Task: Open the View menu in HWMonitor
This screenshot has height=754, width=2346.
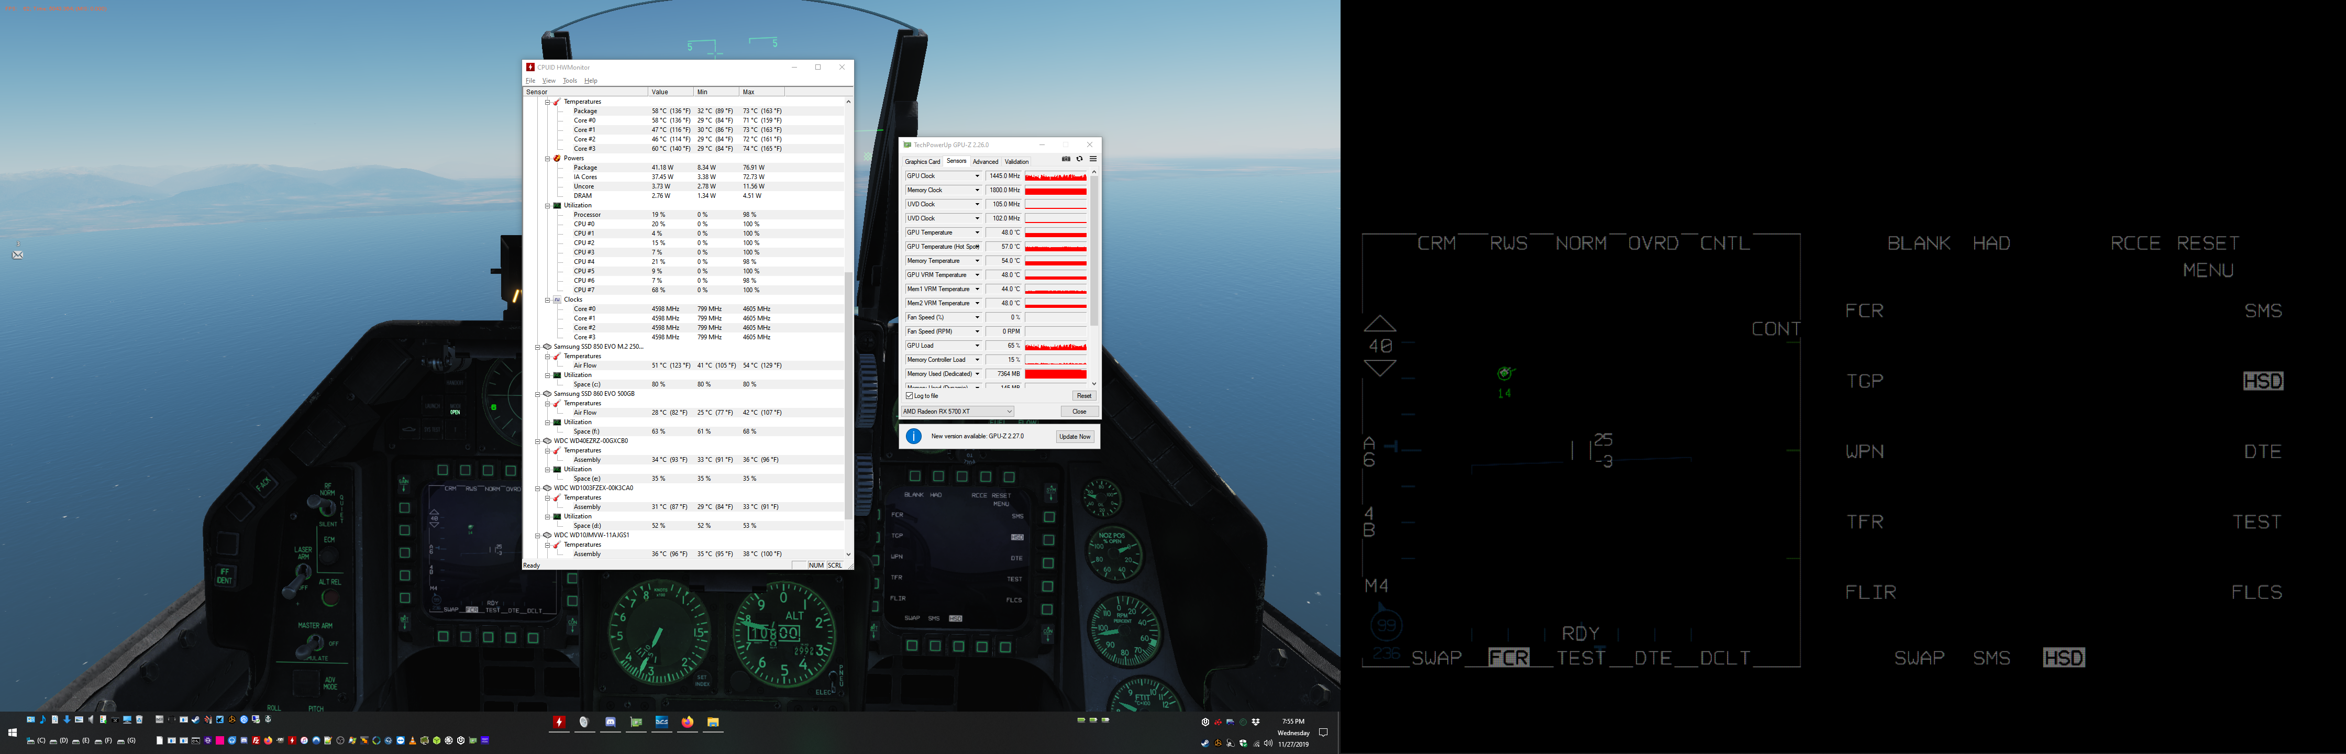Action: [549, 80]
